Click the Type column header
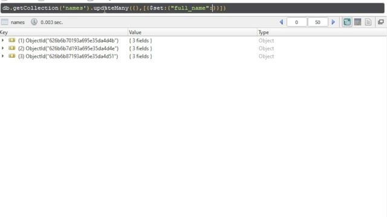Viewport: 387px width, 217px height. point(322,33)
